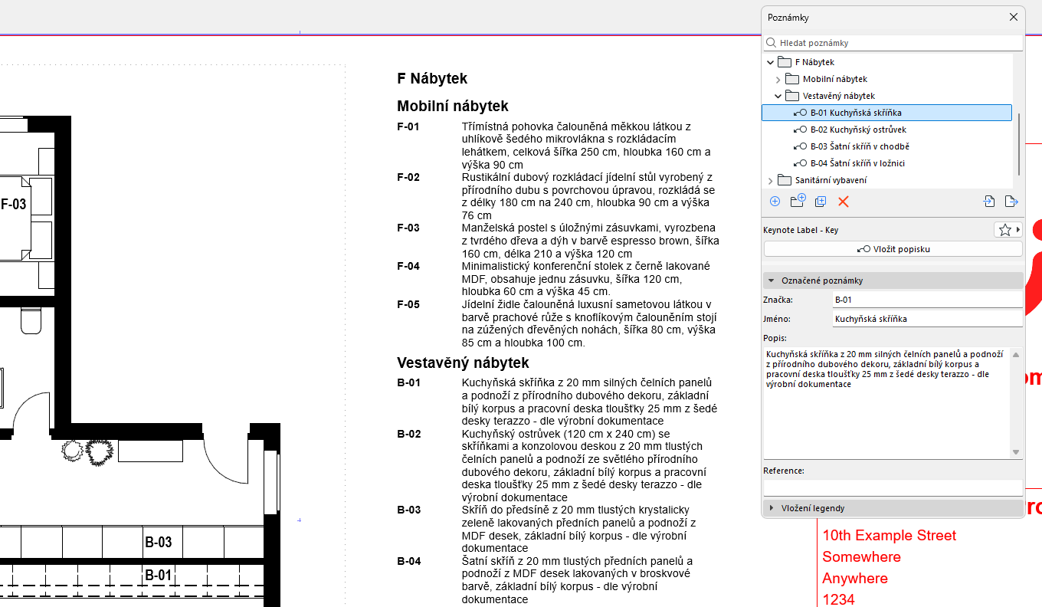Click the B-02 key in the legend

click(409, 434)
